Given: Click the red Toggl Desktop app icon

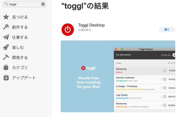Looking at the screenshot, I should point(68,30).
